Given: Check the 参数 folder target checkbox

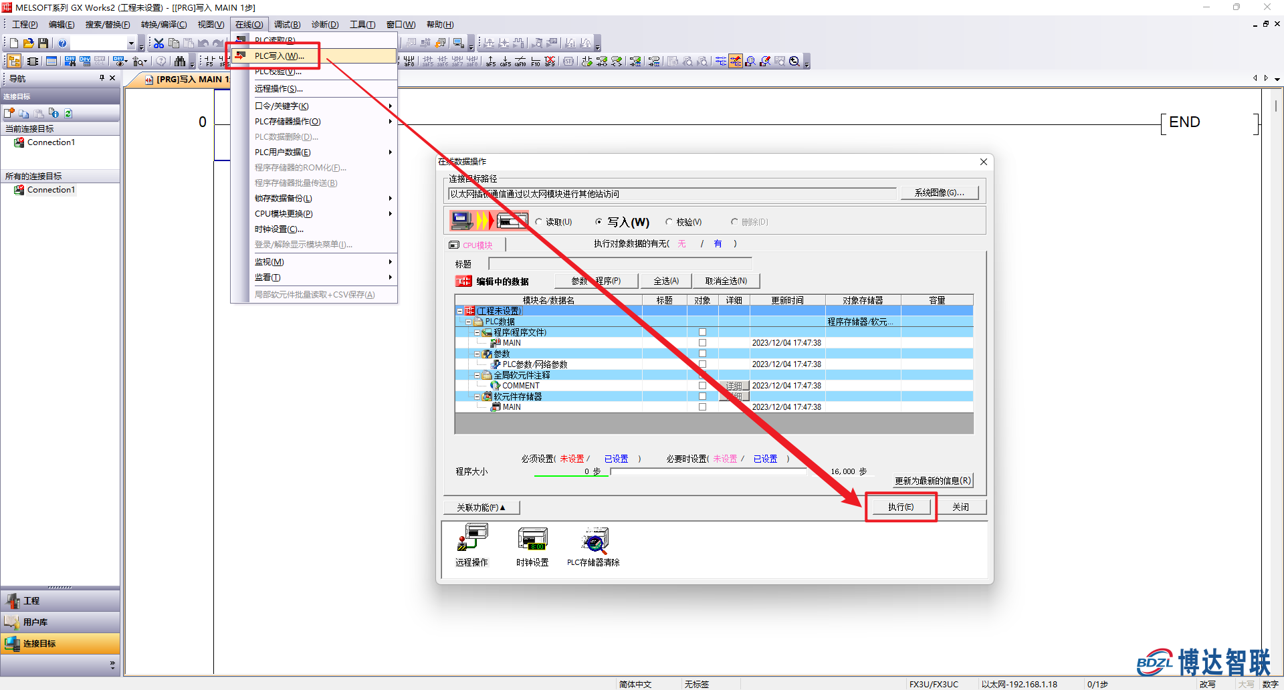Looking at the screenshot, I should (x=702, y=354).
